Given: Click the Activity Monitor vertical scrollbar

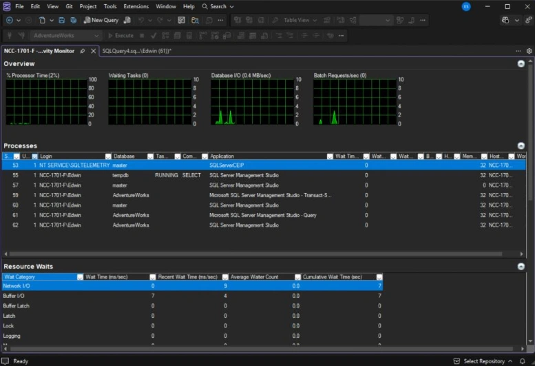Looking at the screenshot, I should [530, 132].
